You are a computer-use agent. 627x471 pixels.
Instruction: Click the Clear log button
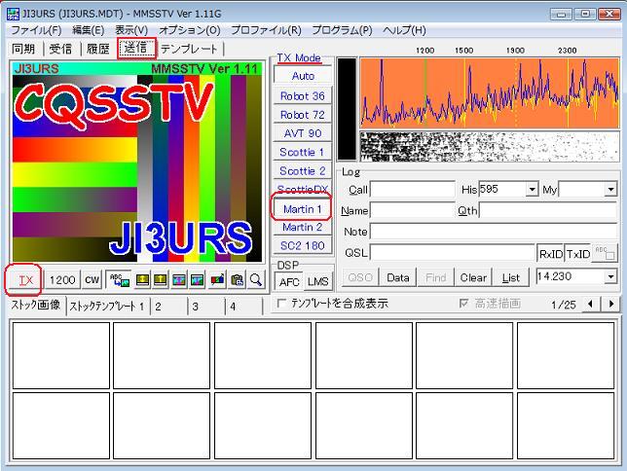click(x=473, y=277)
